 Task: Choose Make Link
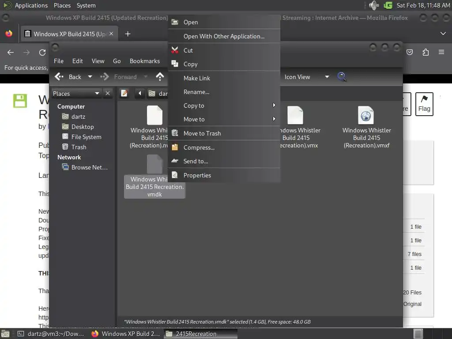click(x=224, y=78)
